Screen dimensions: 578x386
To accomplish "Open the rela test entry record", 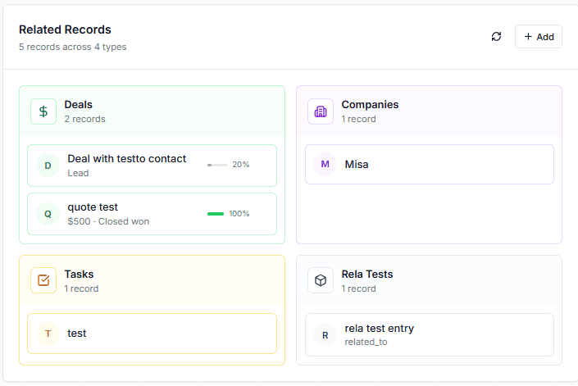I will coord(379,329).
